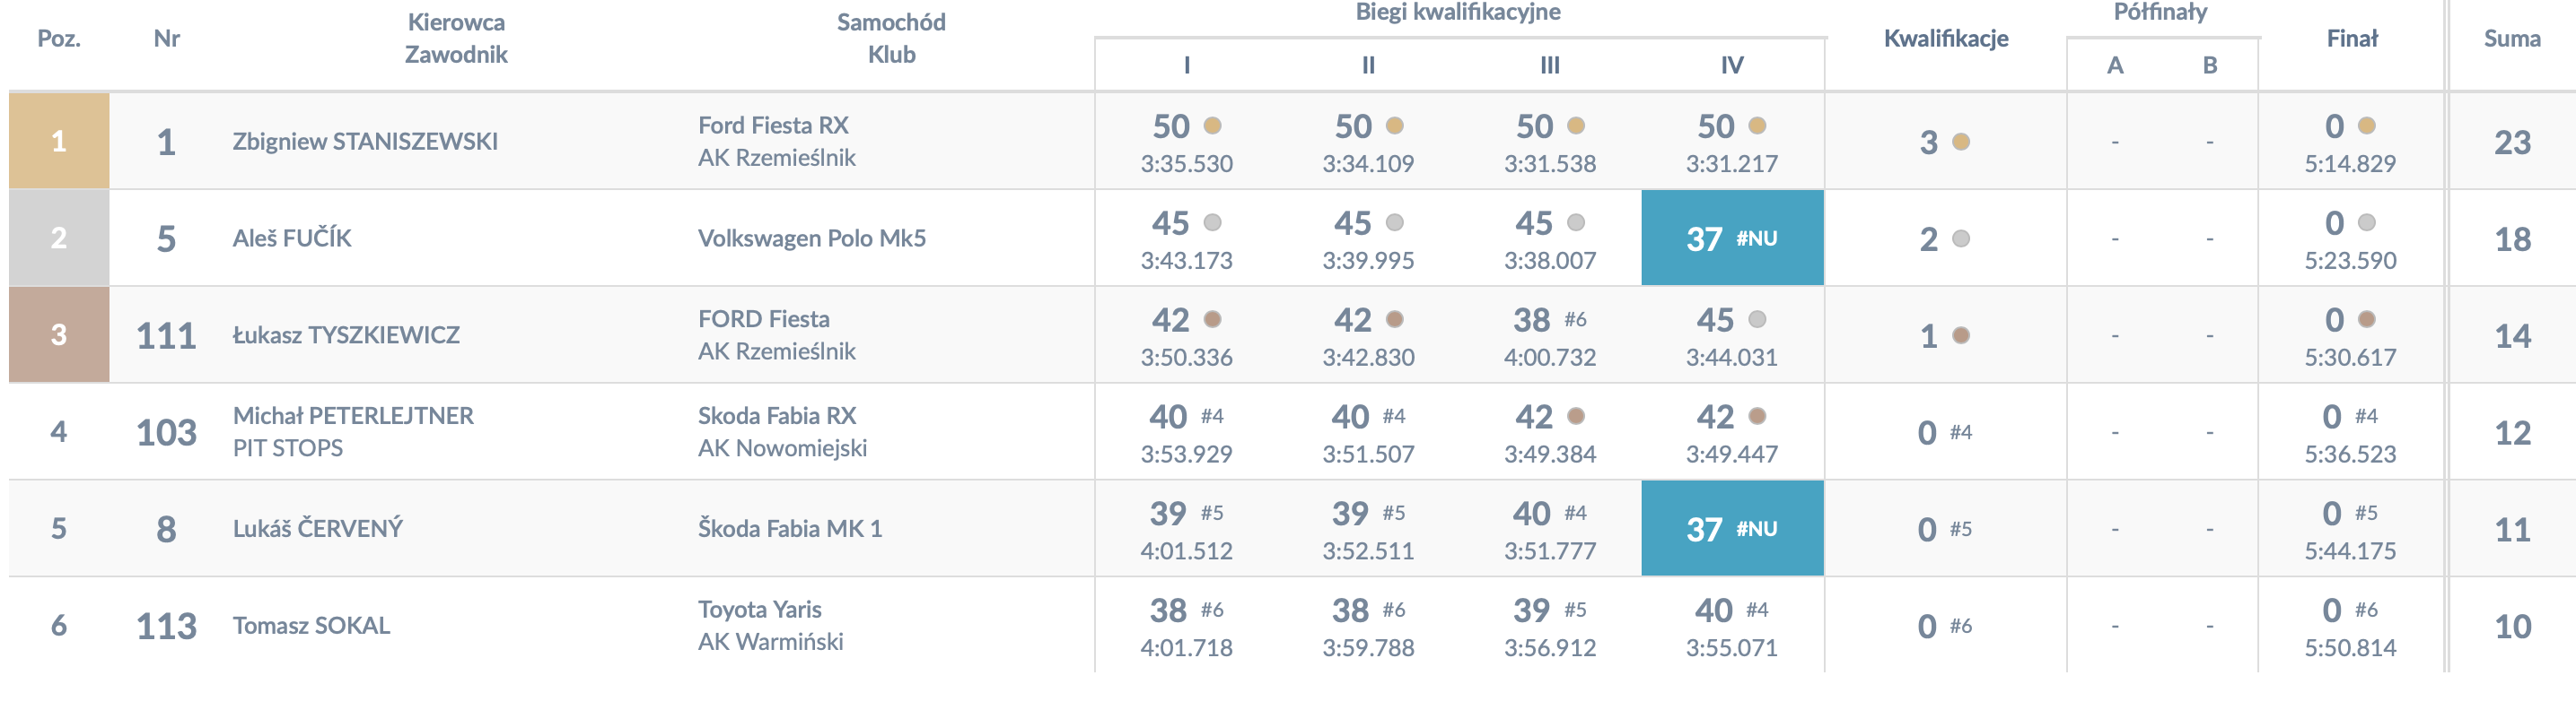Click silver medal dot in Fučík heat II
Viewport: 2576px width, 710px height.
coord(1394,222)
